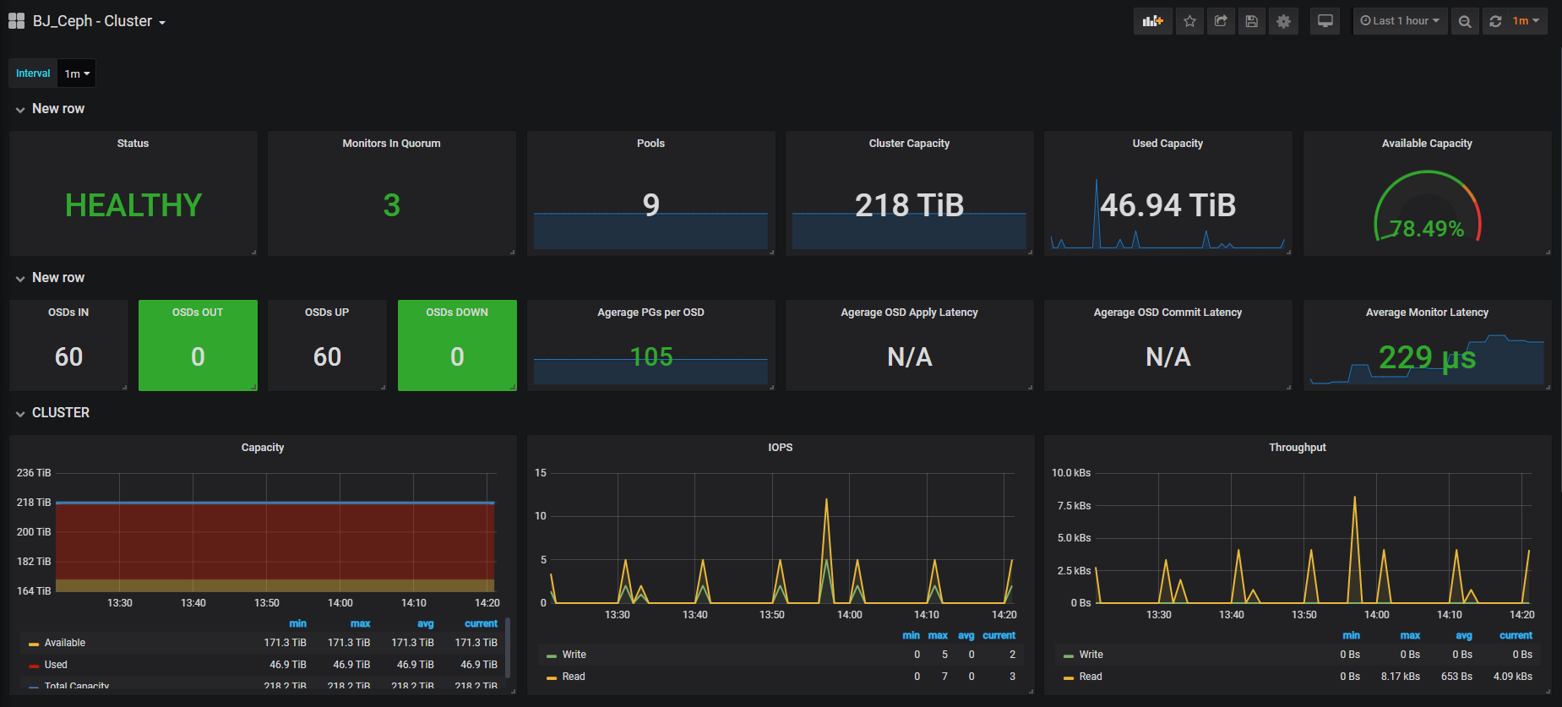Image resolution: width=1562 pixels, height=707 pixels.
Task: Sort Capacity legend by current column
Action: pyautogui.click(x=481, y=623)
